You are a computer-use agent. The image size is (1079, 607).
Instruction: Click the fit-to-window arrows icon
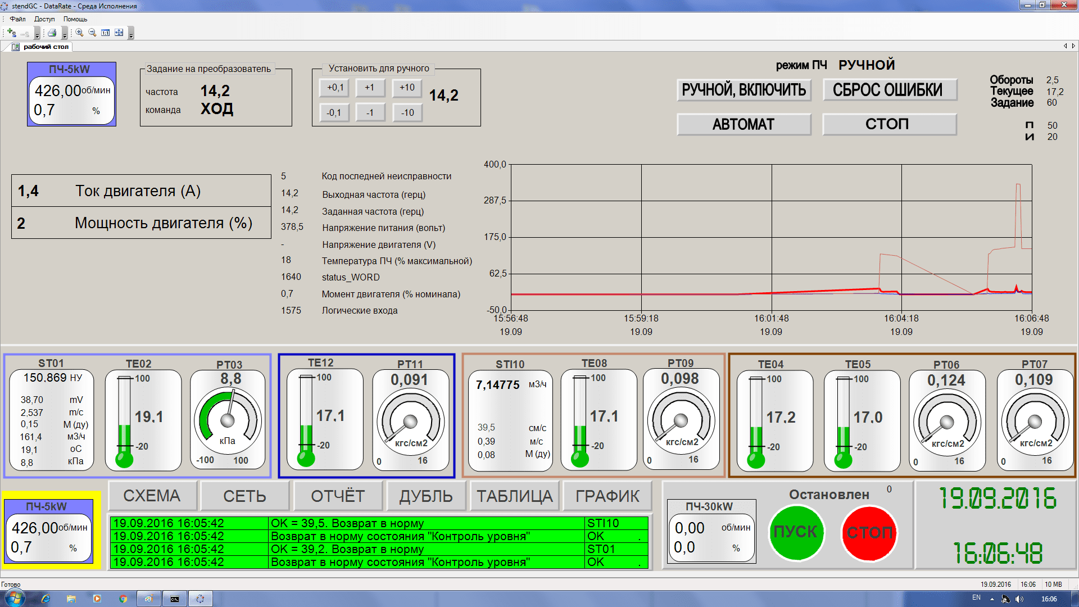119,33
